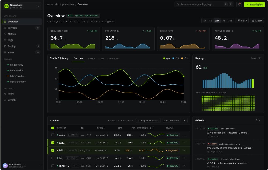Click the alert tag on notification-svc activity
The height and width of the screenshot is (170, 268).
pos(212,144)
